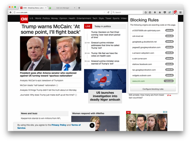Open the Travel section
The height and width of the screenshot is (142, 191).
[x=108, y=18]
